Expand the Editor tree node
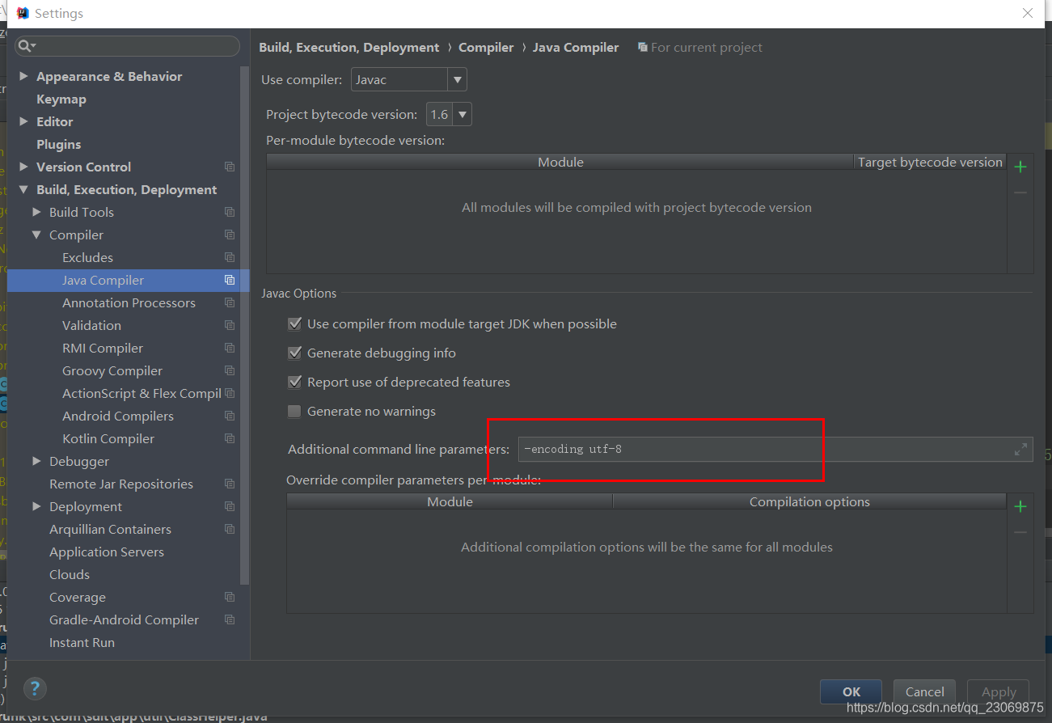 [x=23, y=121]
